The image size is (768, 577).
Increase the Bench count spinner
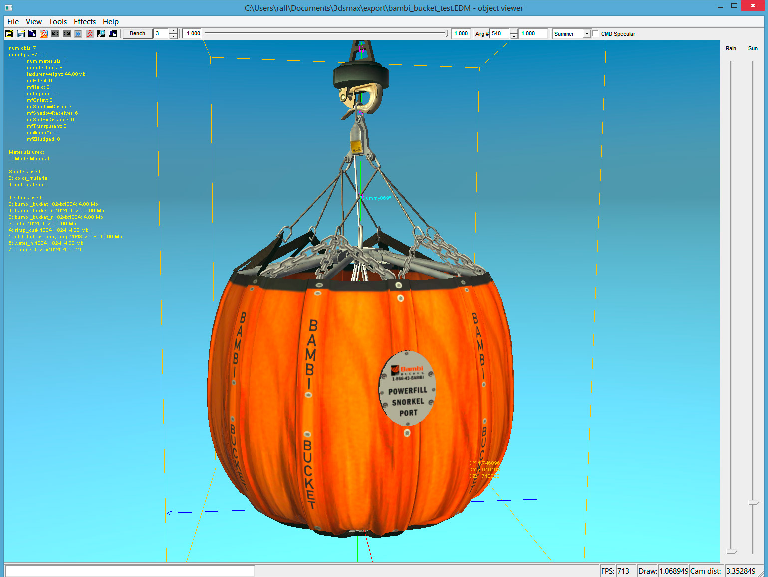point(173,31)
